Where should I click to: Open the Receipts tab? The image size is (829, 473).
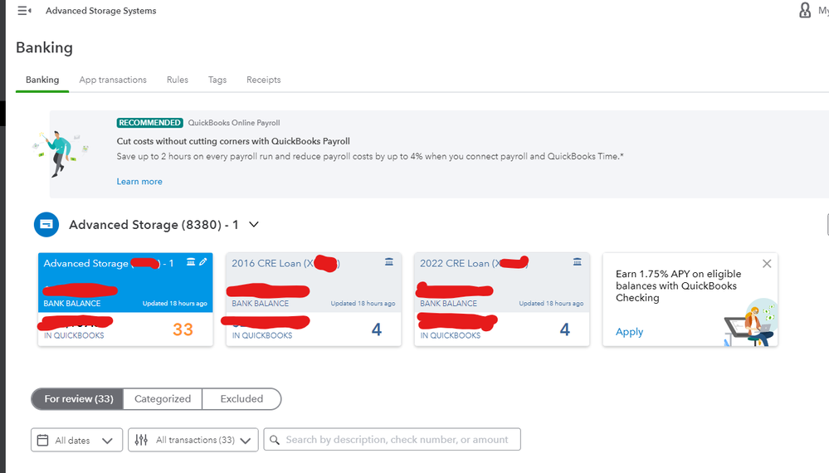(x=263, y=80)
